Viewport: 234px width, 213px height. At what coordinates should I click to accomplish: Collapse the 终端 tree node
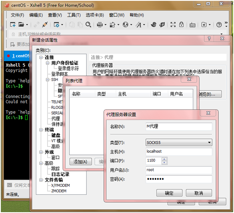tap(41, 130)
